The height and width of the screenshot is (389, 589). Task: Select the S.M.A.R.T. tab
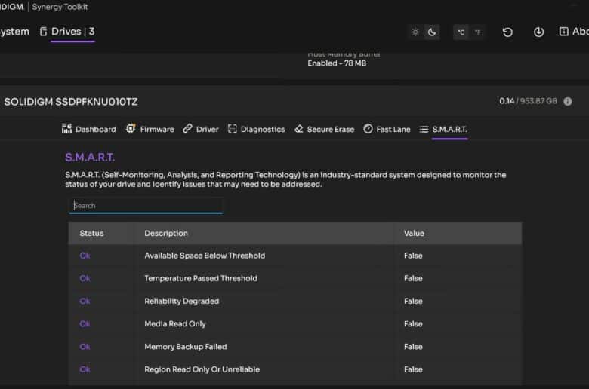443,129
